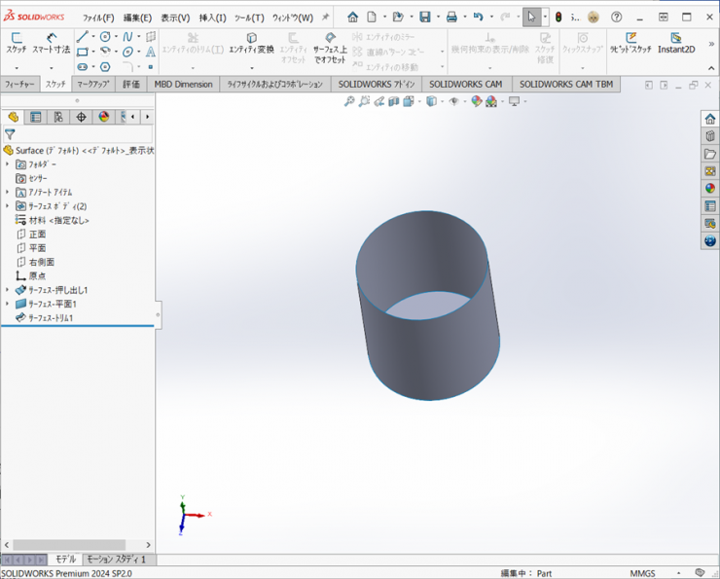Click the filter funnel icon in feature tree
Screen dimensions: 720x579
[x=10, y=135]
